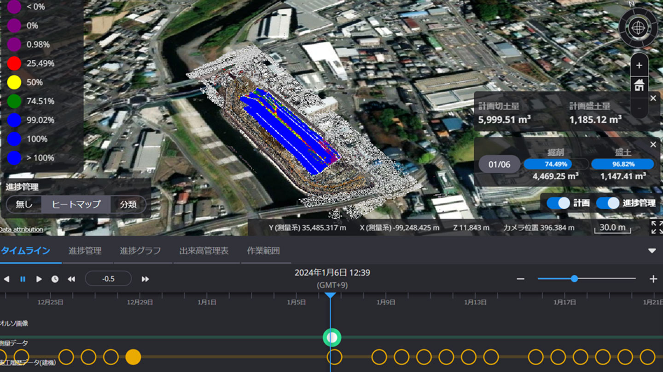Image resolution: width=663 pixels, height=372 pixels.
Task: Increase playback speed with fast-forward arrows
Action: [145, 279]
